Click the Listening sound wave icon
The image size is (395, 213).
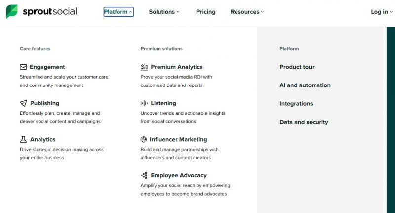(x=144, y=103)
